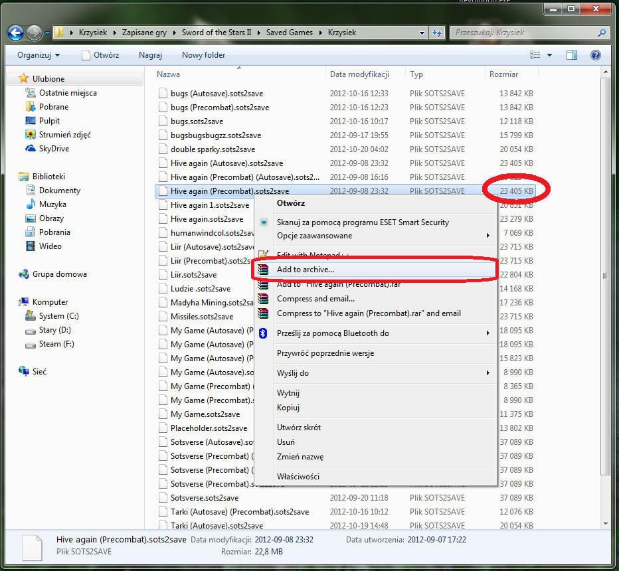Open the Organizuj dropdown menu
The image size is (619, 571).
[39, 55]
